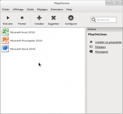The width and height of the screenshot is (123, 114).
Task: Click the PlayOnLinux heading in Actions panel
Action: pos(97,34)
